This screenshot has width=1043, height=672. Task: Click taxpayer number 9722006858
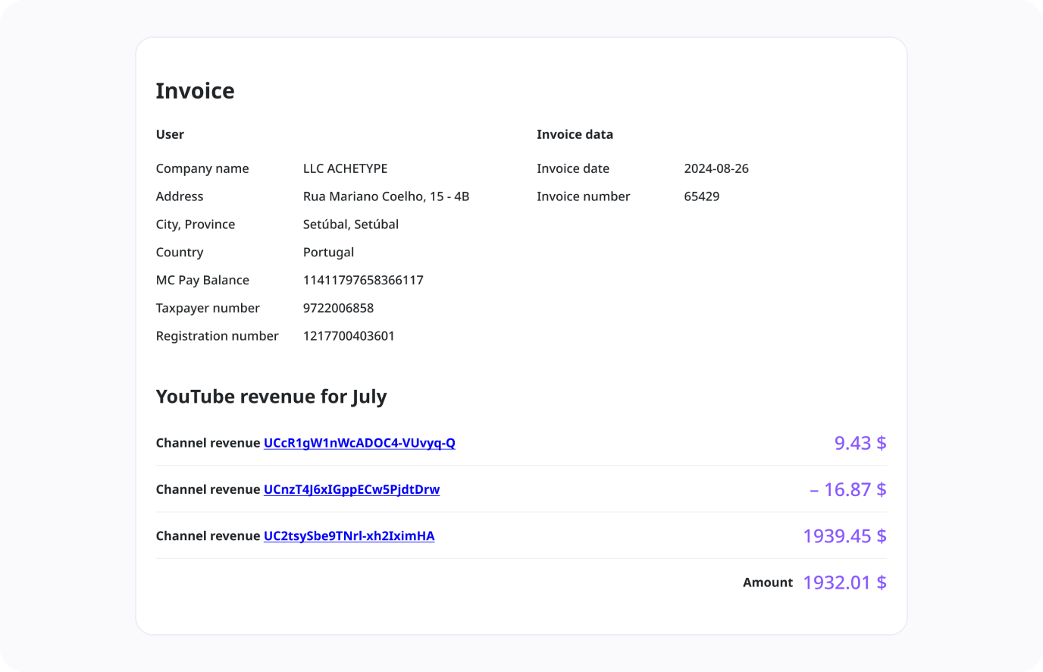pos(338,308)
